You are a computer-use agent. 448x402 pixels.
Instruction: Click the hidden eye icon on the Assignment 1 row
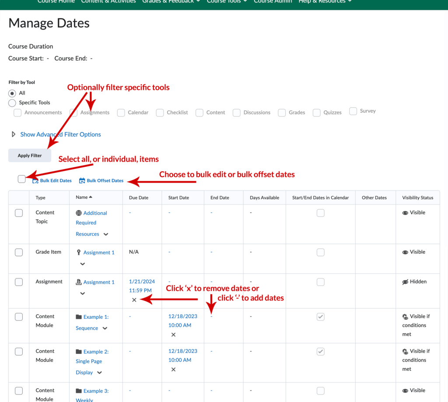pos(405,282)
